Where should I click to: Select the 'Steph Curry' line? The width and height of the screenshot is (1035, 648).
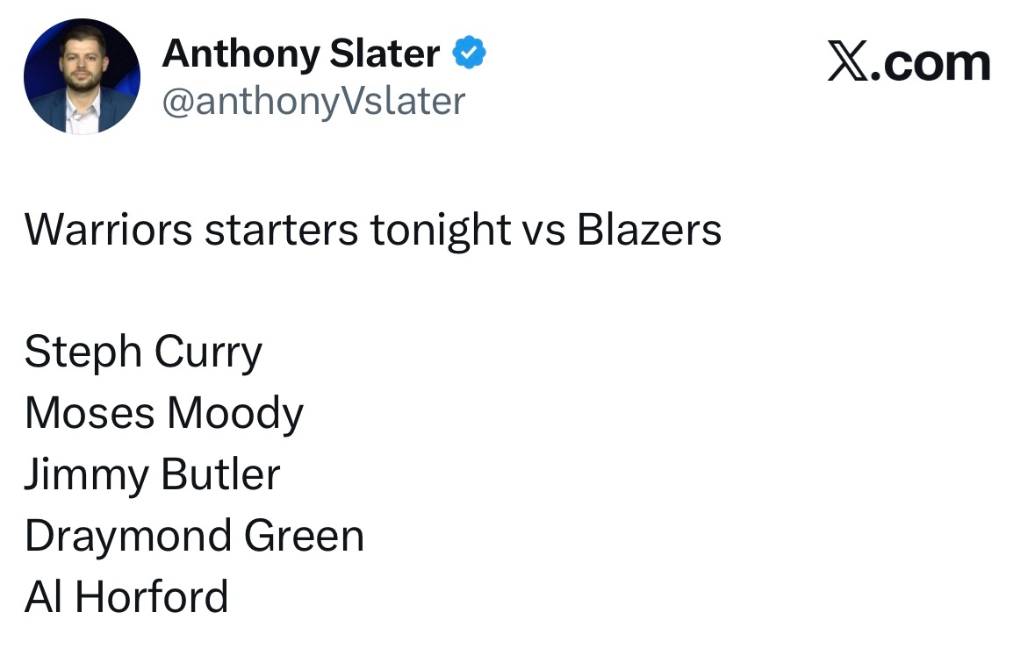click(143, 352)
